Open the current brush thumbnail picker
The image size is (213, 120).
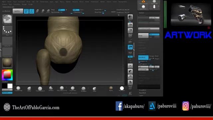coord(7,19)
